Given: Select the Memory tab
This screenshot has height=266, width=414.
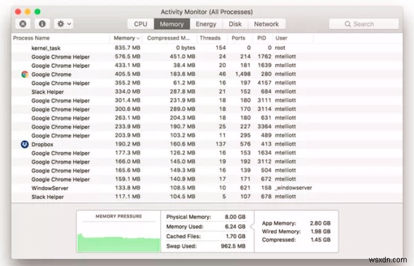Looking at the screenshot, I should point(172,24).
